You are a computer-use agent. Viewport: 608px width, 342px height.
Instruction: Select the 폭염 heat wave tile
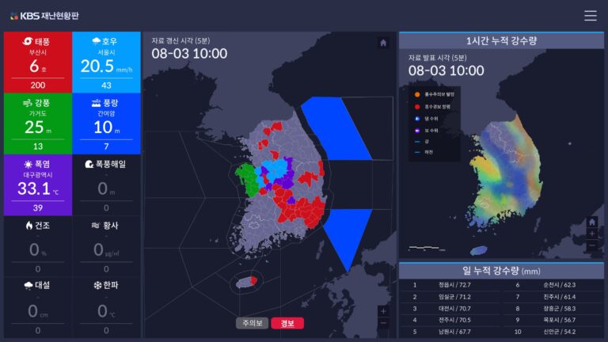[x=37, y=184]
